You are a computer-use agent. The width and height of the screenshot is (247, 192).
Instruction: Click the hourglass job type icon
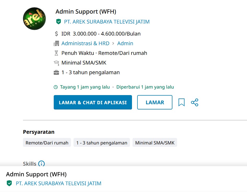coord(56,53)
